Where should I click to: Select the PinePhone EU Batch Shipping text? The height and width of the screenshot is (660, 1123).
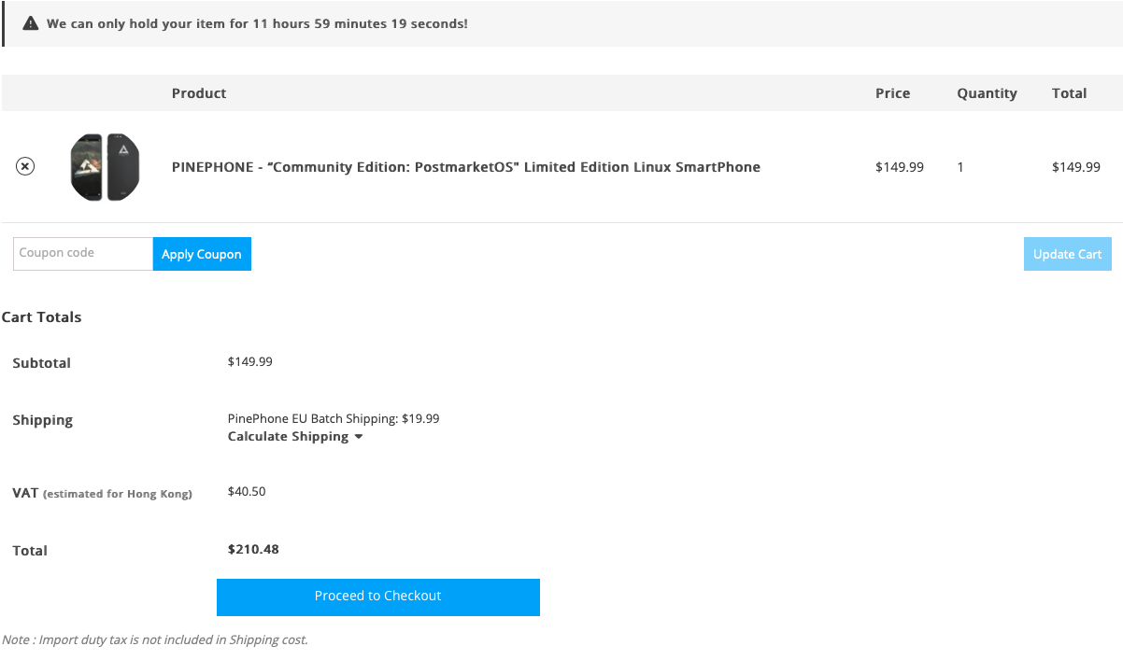point(334,418)
